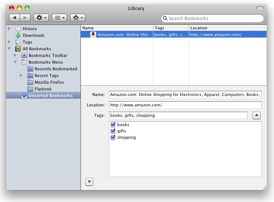Select the Bookmarks Toolbar label

coord(48,55)
